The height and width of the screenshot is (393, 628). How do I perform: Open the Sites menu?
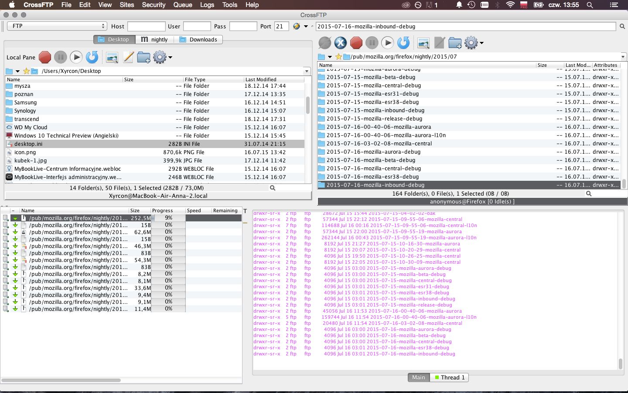point(127,5)
